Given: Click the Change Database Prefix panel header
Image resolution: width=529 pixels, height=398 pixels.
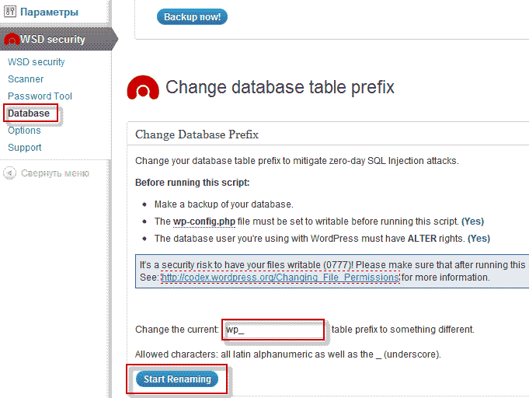Looking at the screenshot, I should 197,134.
